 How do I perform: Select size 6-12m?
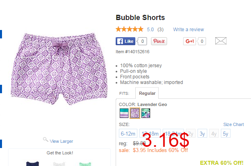128,133
